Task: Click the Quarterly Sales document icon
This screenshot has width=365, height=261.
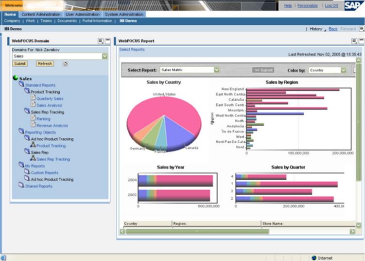Action: point(33,97)
